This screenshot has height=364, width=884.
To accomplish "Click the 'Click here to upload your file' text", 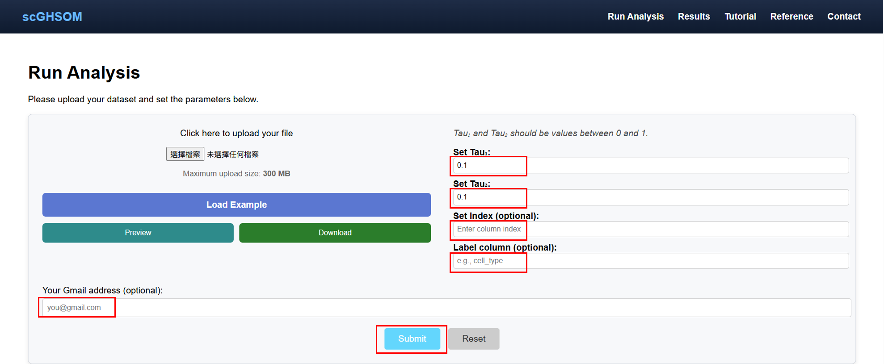I will [x=236, y=133].
